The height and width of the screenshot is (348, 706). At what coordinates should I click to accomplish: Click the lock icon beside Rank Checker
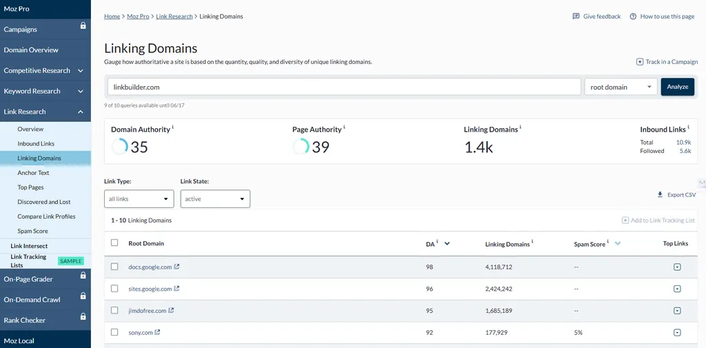[83, 316]
